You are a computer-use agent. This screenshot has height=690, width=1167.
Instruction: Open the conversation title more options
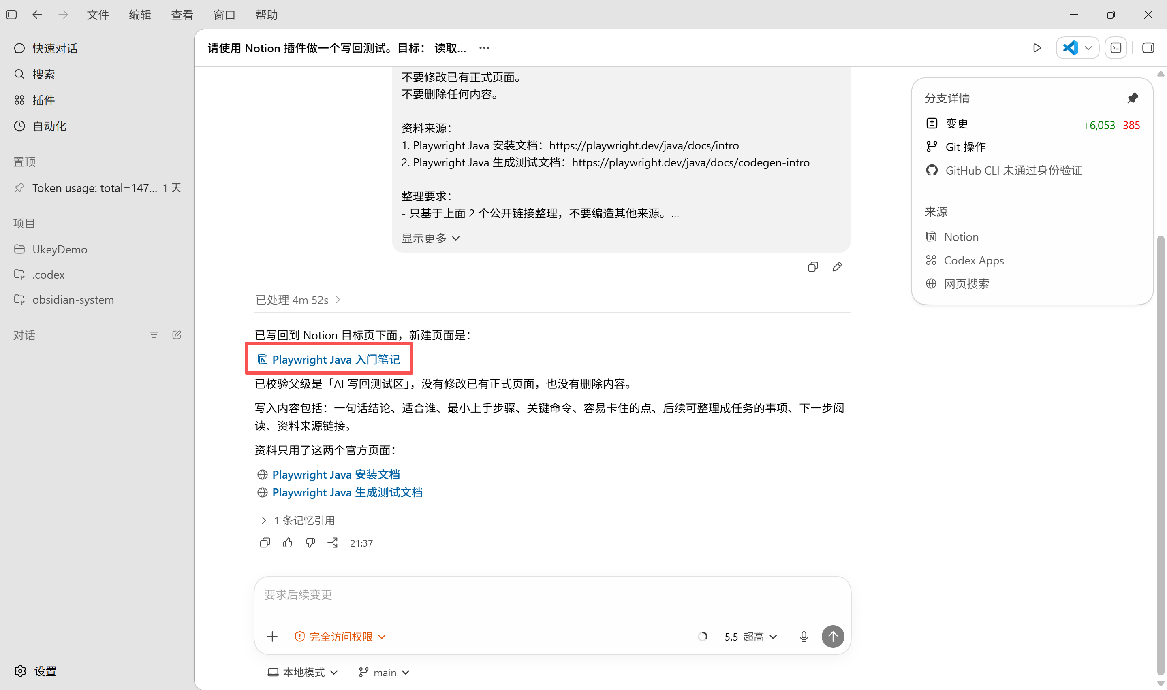(484, 48)
